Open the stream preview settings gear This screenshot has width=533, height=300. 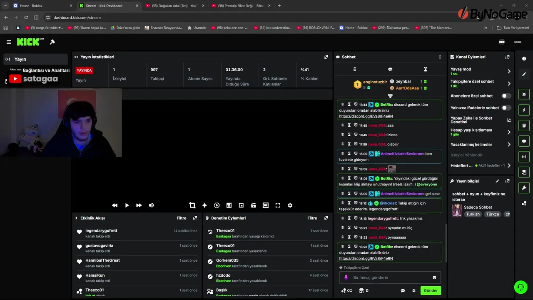coord(290,205)
